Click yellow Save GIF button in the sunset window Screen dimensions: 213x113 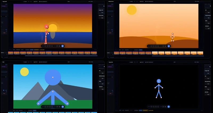point(36,50)
